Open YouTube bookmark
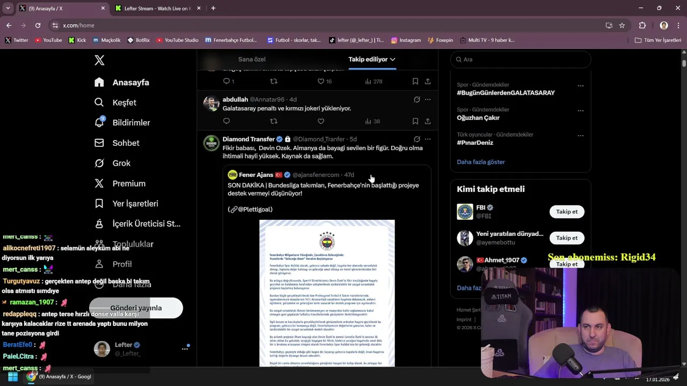This screenshot has height=386, width=687. (48, 40)
